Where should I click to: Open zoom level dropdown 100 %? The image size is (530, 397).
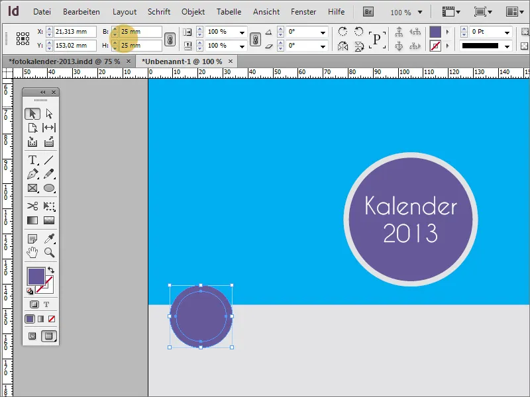point(420,12)
